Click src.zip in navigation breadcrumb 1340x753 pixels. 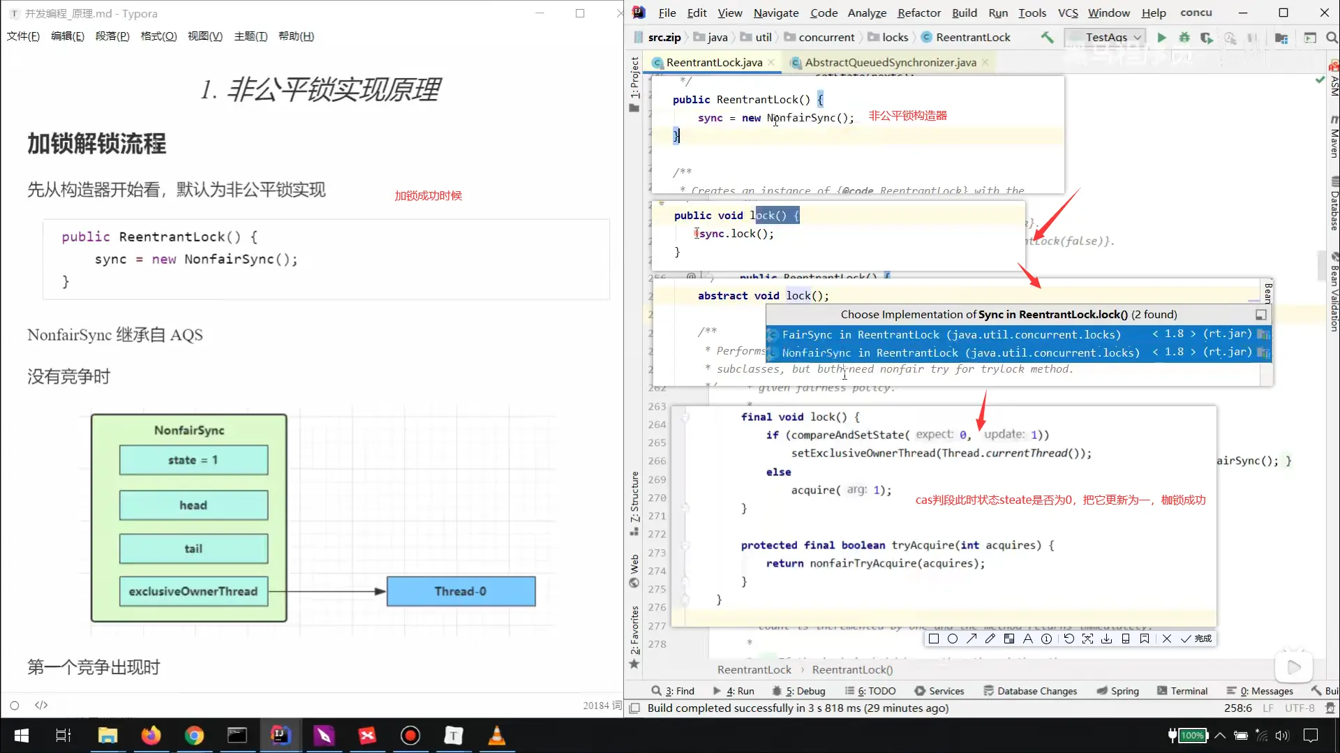coord(664,38)
